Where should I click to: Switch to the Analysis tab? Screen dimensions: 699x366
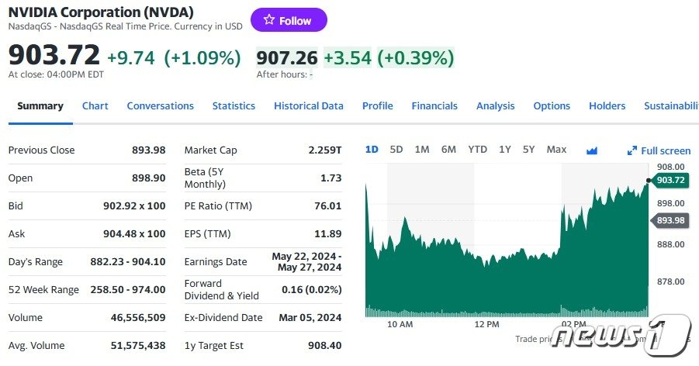pyautogui.click(x=495, y=106)
